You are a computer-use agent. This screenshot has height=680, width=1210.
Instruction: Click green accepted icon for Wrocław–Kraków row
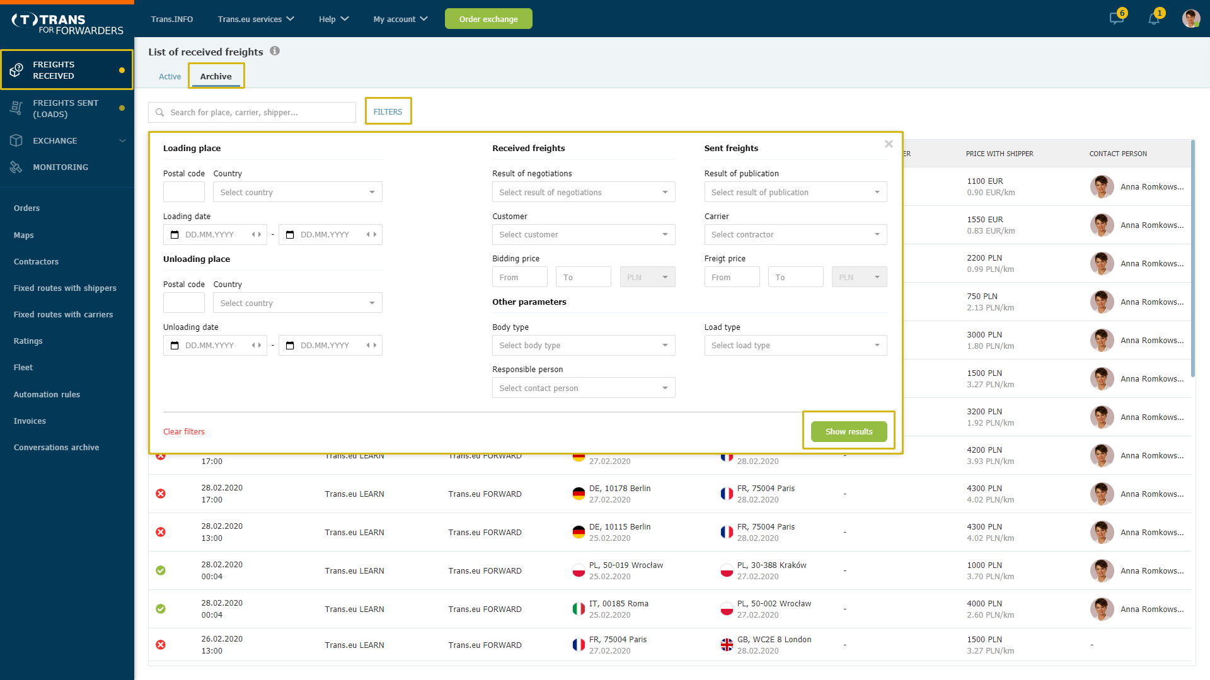pyautogui.click(x=161, y=570)
